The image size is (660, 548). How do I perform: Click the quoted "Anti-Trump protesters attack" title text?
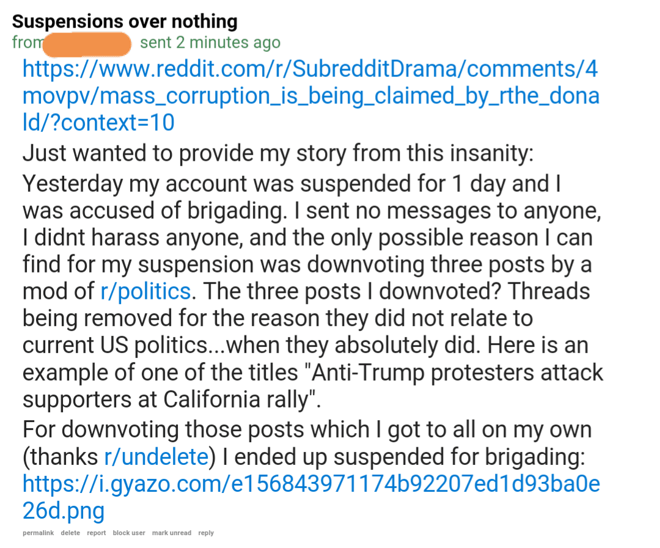[457, 373]
